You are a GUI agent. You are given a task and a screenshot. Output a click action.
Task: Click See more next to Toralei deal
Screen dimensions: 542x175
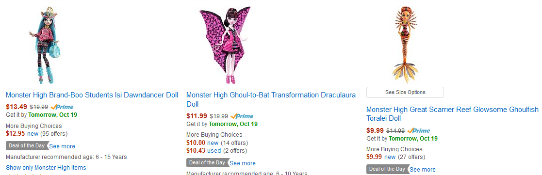point(423,170)
